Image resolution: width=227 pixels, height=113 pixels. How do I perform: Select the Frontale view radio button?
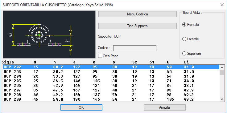(191, 25)
